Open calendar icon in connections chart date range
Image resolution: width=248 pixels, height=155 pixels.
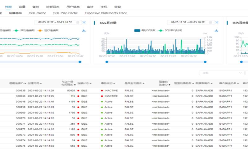point(78,22)
